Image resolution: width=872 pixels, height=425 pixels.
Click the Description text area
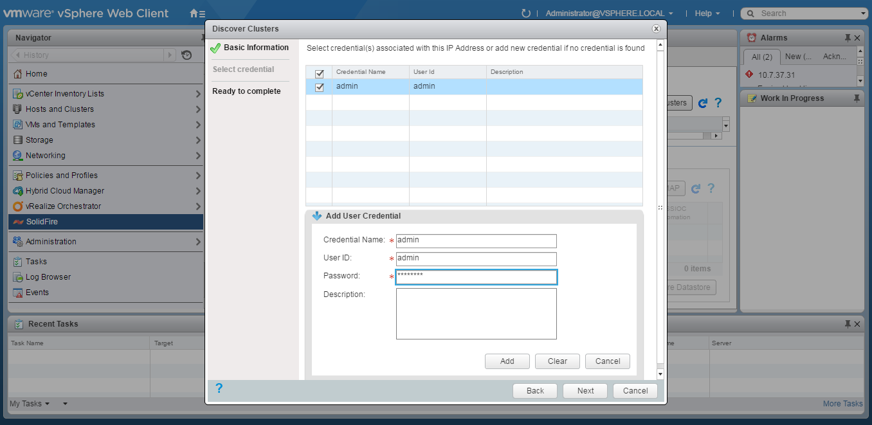(477, 314)
